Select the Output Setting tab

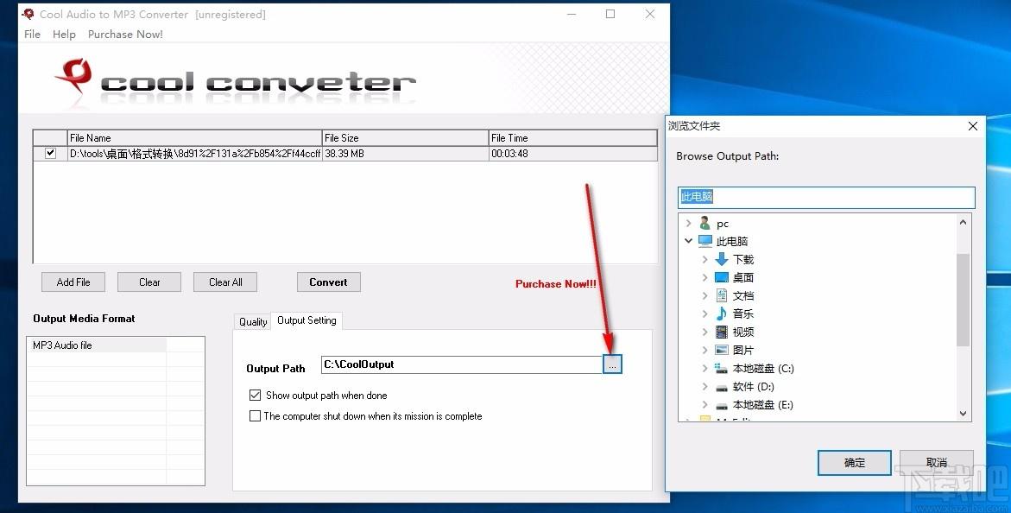[x=306, y=320]
